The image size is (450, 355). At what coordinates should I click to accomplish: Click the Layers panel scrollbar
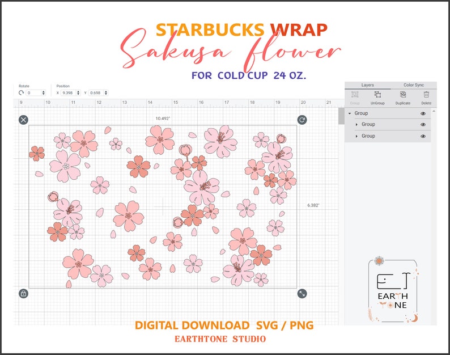pos(434,217)
